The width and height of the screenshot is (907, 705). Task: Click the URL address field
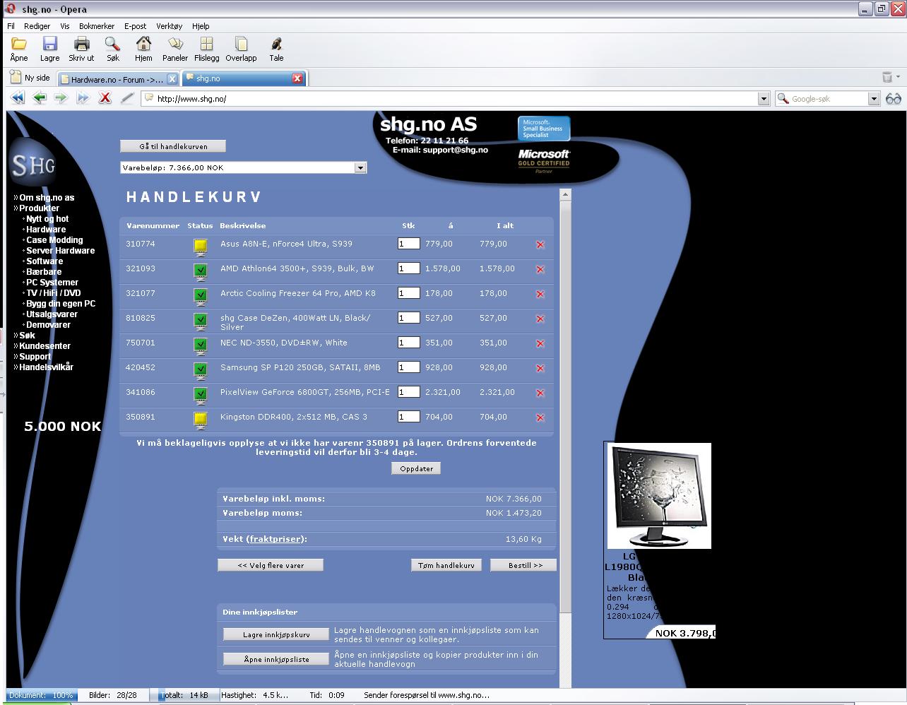click(x=449, y=99)
